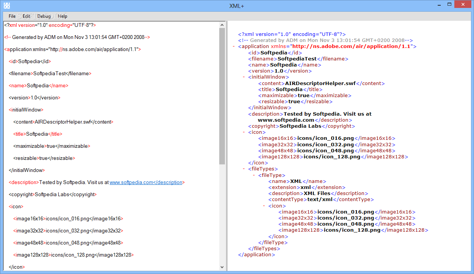Click the editor scrollbar up arrow
The image size is (474, 274).
(222, 25)
